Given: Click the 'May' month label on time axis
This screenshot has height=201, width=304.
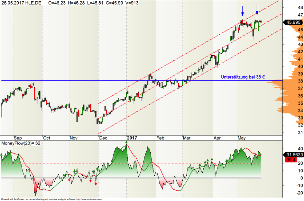Looking at the screenshot, I should pos(242,138).
